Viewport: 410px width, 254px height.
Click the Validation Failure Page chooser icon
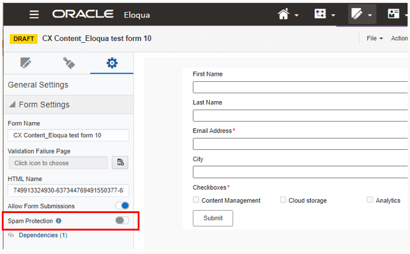pyautogui.click(x=120, y=163)
